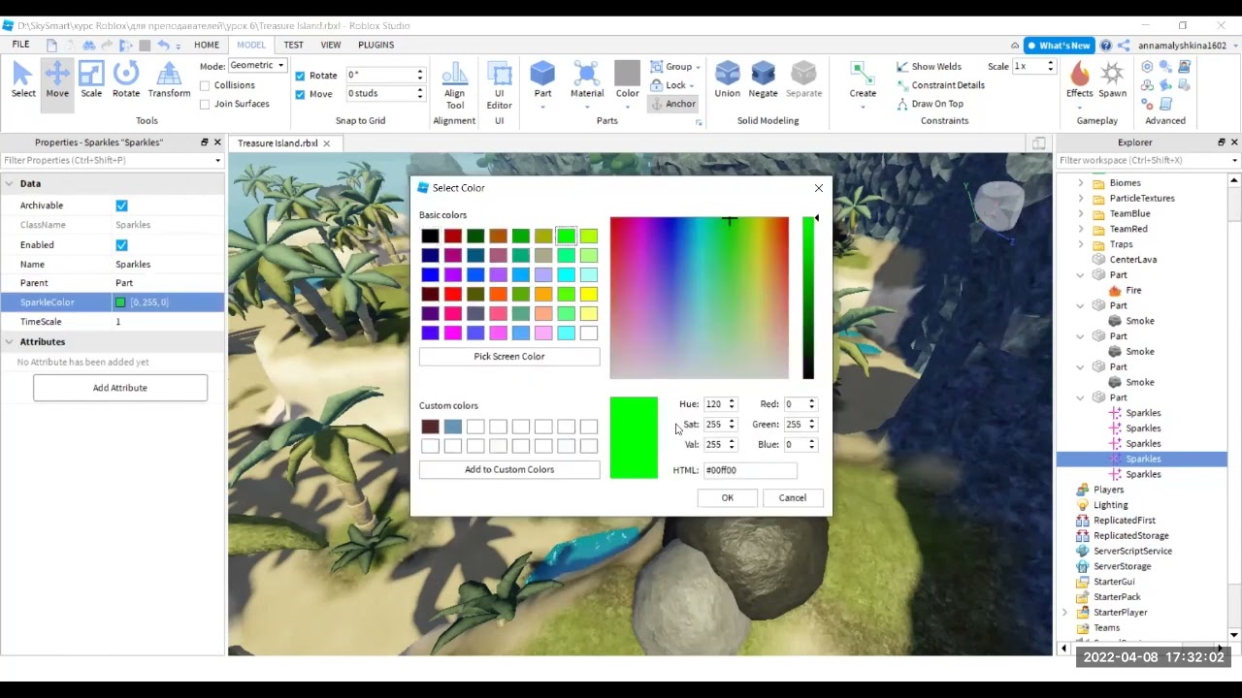Insert a new Part
1242x698 pixels.
pos(542,80)
